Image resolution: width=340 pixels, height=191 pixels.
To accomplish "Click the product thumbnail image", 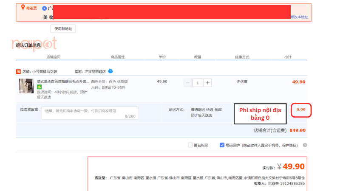I will (26, 86).
